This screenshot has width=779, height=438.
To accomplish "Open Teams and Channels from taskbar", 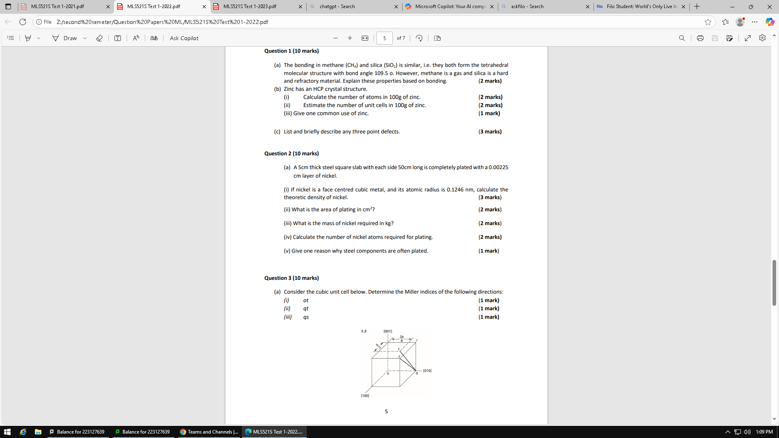I will [209, 432].
